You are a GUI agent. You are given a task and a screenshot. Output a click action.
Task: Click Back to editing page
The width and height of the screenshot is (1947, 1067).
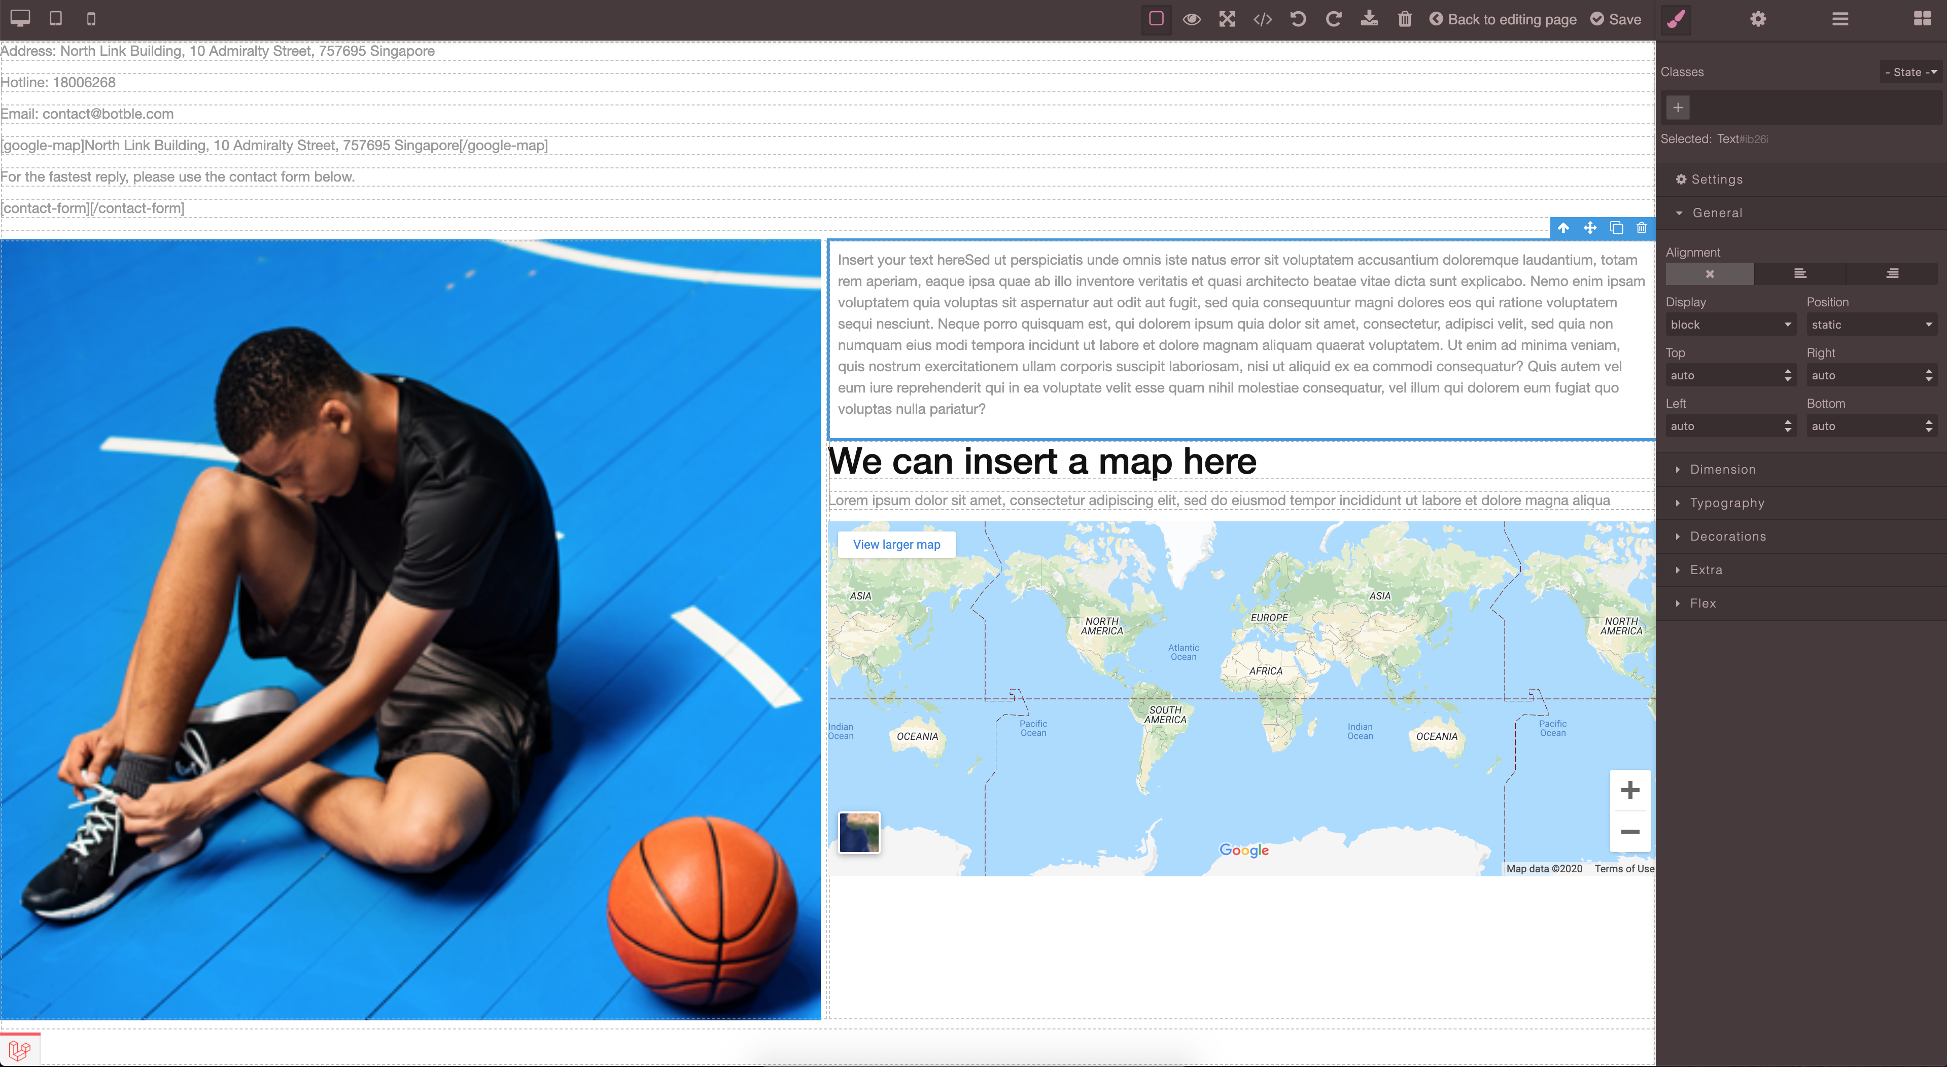(1503, 19)
